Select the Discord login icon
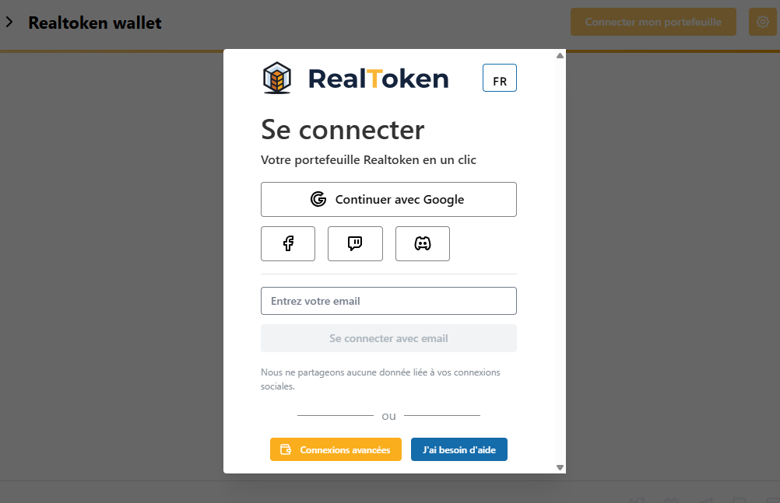 pos(423,244)
